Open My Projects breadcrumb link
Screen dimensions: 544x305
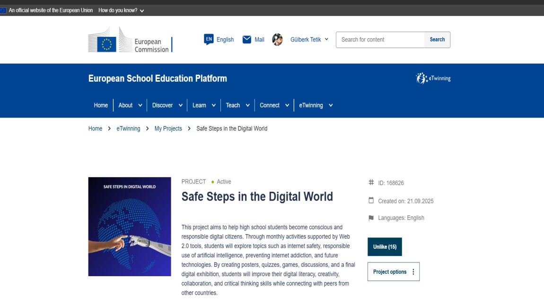tap(168, 128)
